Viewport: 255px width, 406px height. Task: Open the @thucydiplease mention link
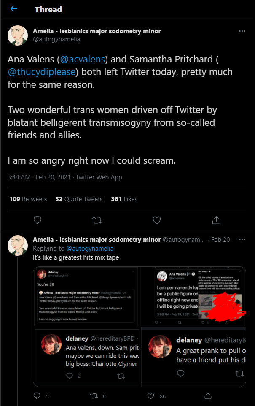tap(42, 72)
